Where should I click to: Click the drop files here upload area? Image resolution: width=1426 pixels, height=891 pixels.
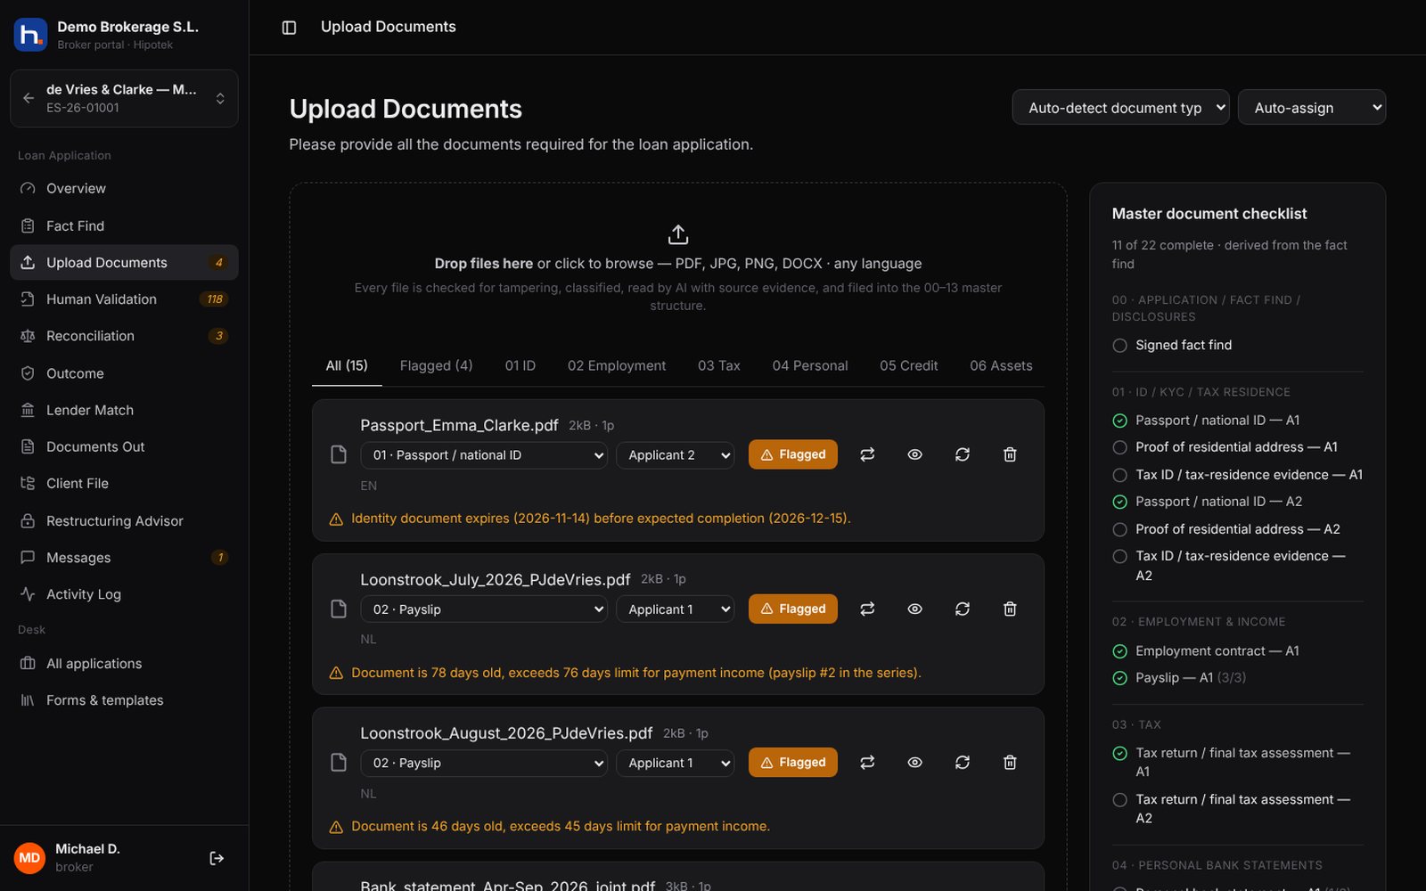click(678, 267)
